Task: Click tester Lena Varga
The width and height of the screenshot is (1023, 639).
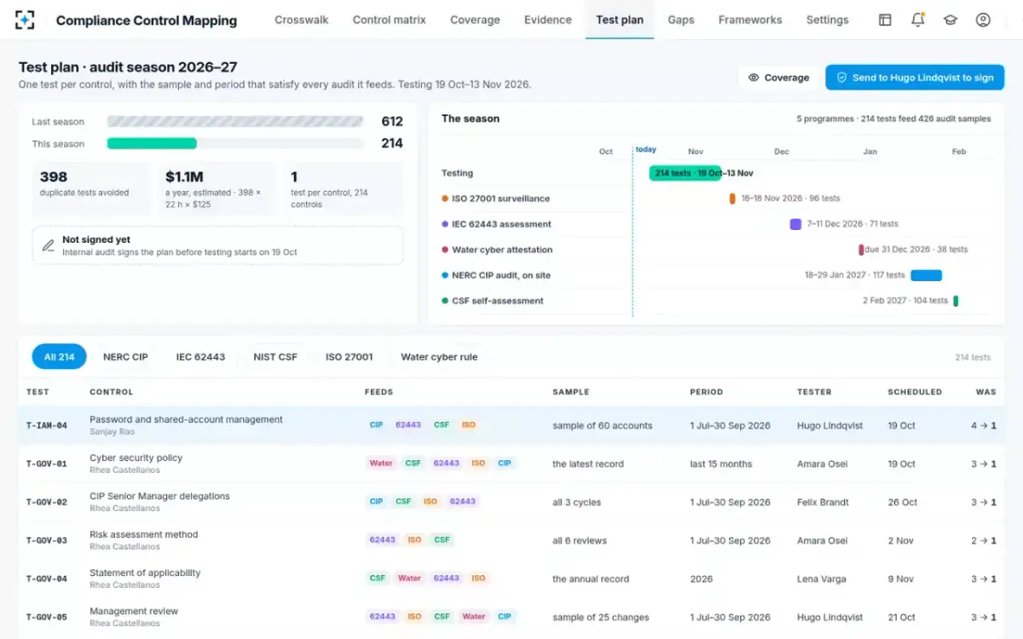Action: coord(822,579)
